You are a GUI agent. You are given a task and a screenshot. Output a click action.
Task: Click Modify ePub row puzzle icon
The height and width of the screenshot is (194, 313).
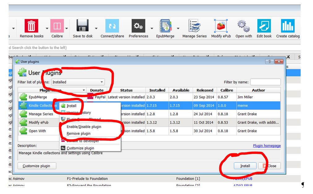23,122
